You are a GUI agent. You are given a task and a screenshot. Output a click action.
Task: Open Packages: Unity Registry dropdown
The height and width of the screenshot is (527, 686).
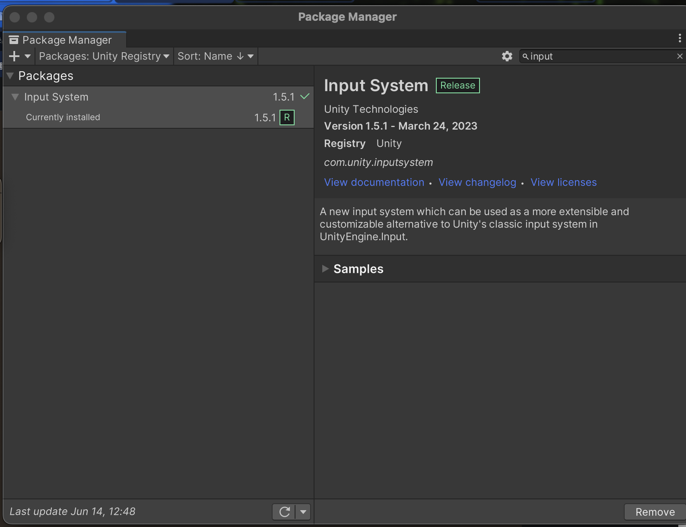click(104, 56)
